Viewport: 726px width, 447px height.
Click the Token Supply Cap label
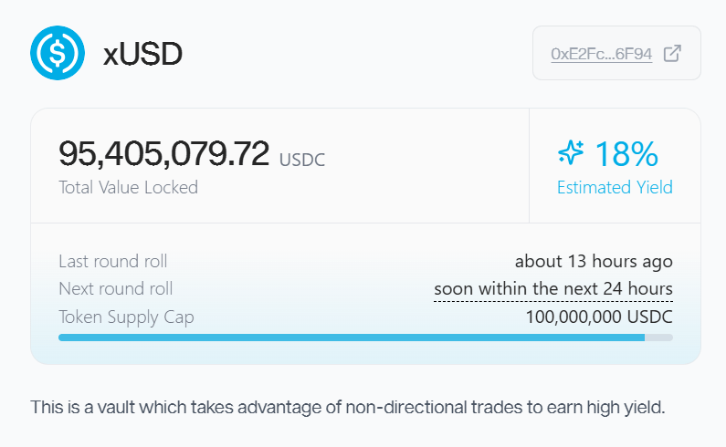pyautogui.click(x=126, y=317)
